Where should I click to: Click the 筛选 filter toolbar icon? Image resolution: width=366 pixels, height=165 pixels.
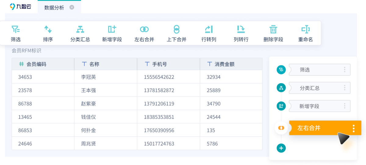pyautogui.click(x=16, y=29)
